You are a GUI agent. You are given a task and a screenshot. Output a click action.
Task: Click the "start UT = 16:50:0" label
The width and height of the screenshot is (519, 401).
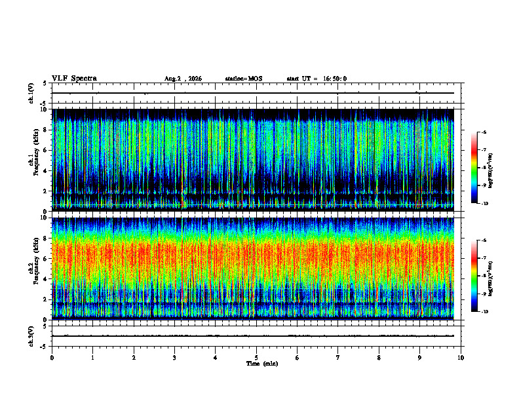[317, 79]
